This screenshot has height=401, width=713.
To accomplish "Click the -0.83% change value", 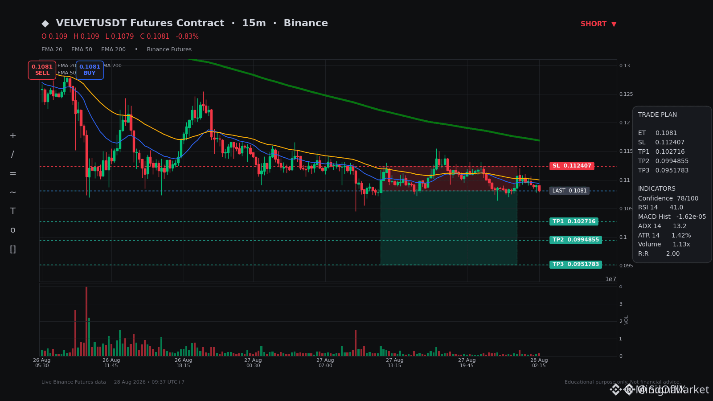I will click(187, 37).
